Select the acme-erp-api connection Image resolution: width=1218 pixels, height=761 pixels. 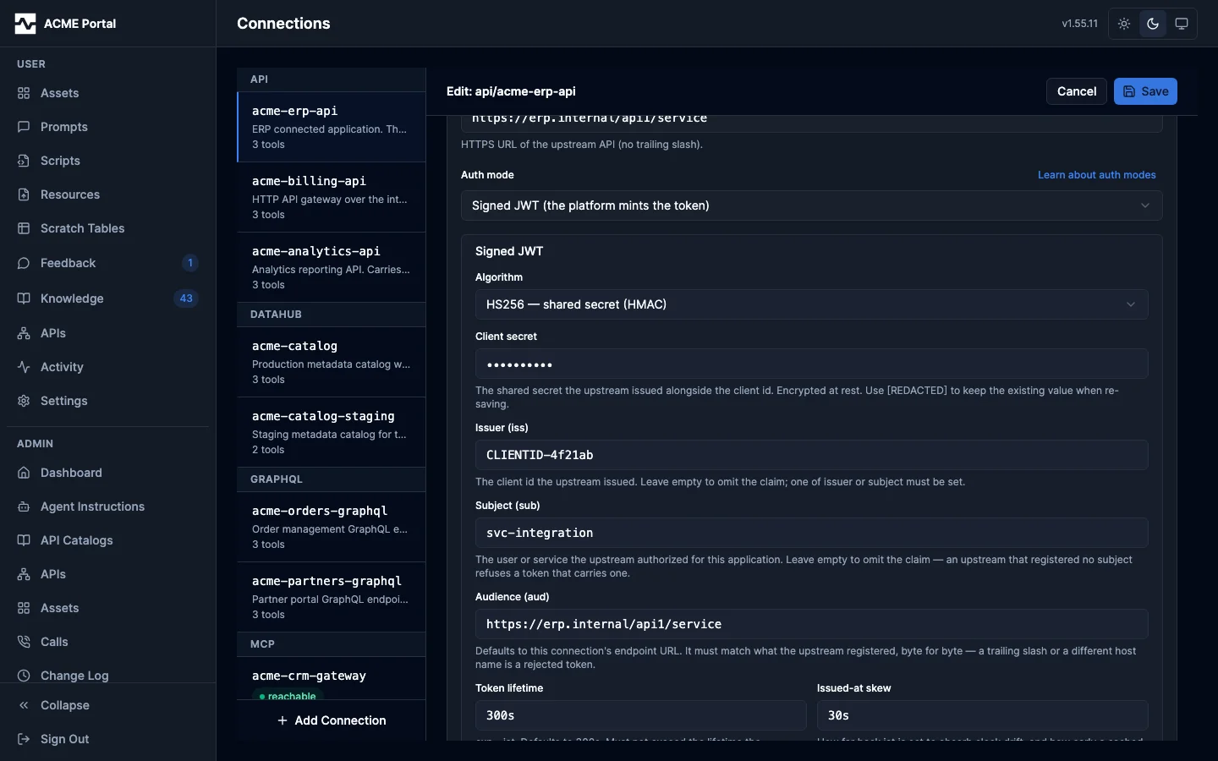[332, 127]
